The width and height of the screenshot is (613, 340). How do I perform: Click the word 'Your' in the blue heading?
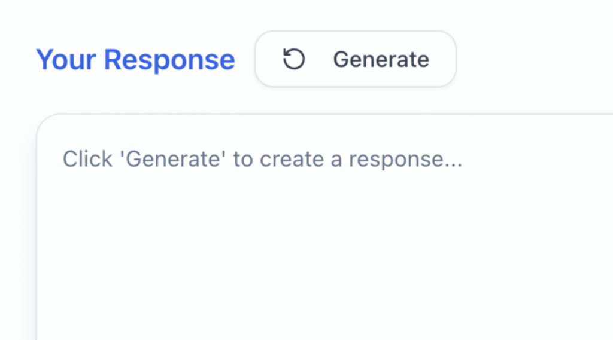click(x=66, y=60)
